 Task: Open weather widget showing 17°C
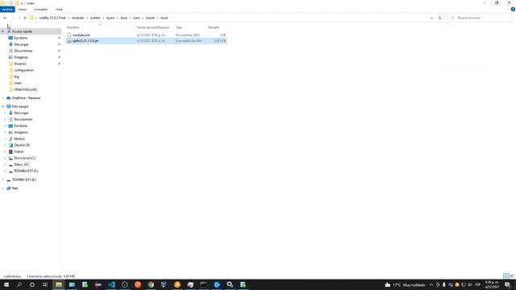pos(405,284)
